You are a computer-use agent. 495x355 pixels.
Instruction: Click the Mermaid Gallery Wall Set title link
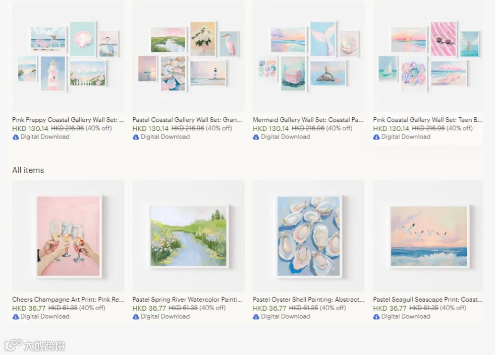tap(308, 120)
